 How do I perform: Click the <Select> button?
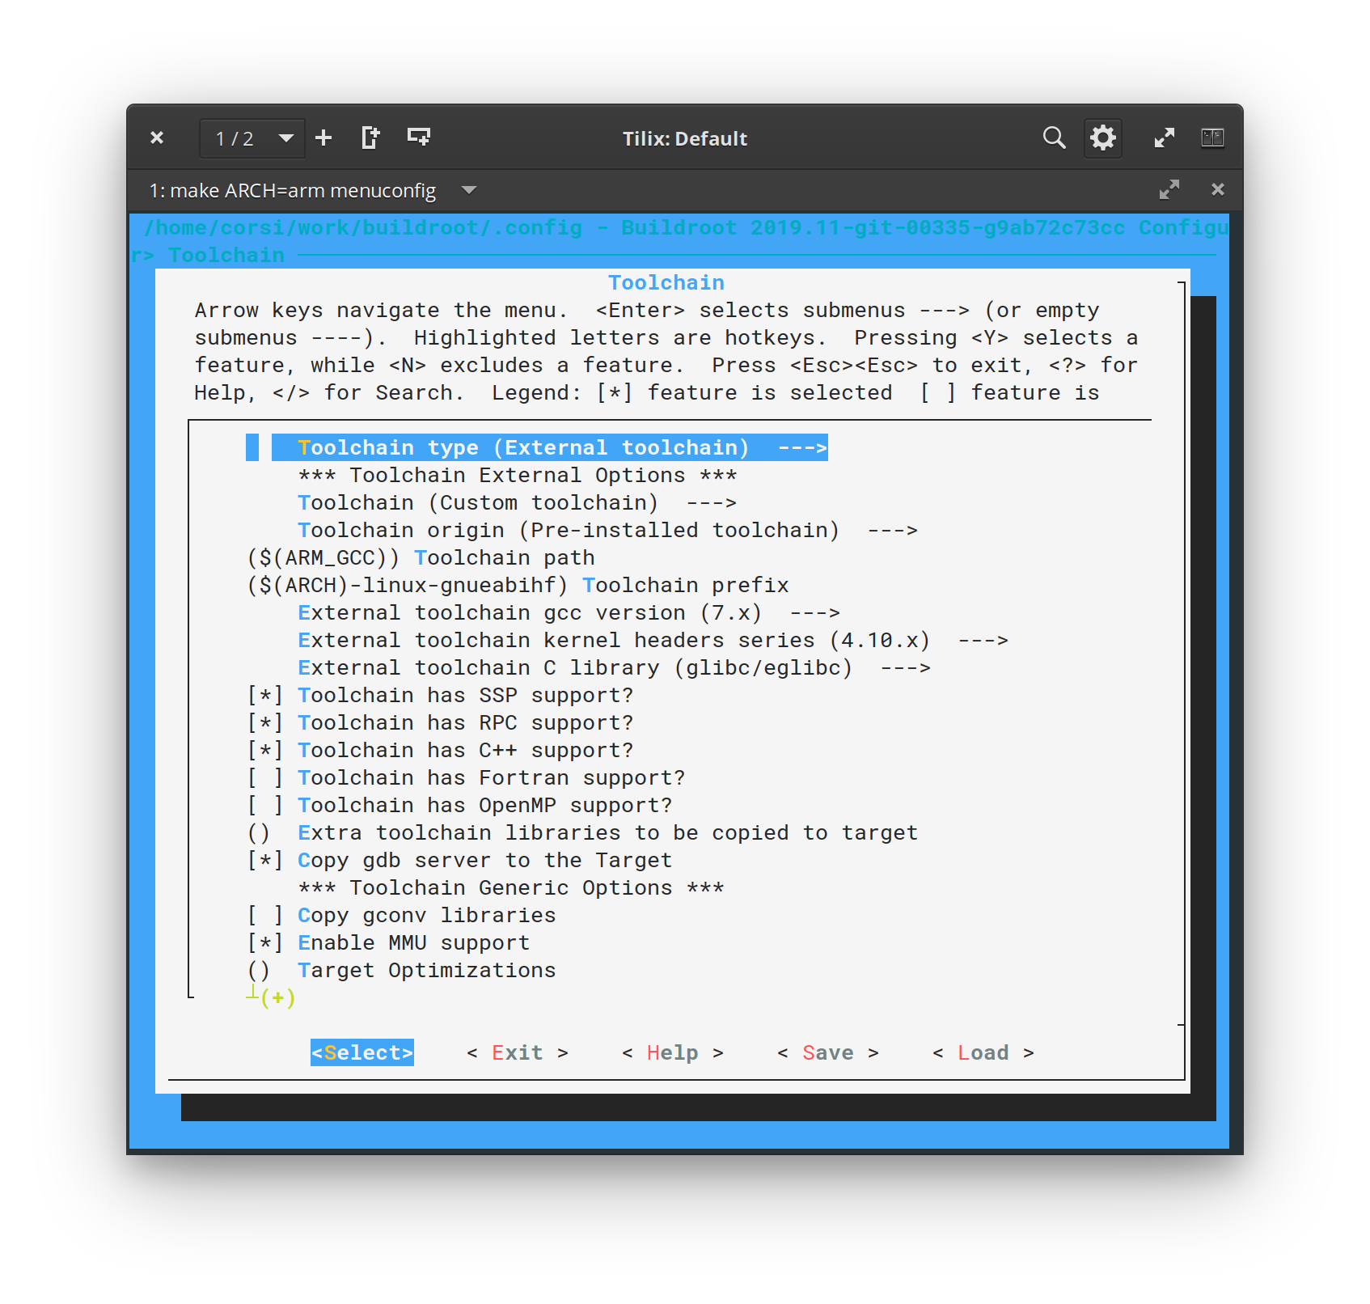362,1052
